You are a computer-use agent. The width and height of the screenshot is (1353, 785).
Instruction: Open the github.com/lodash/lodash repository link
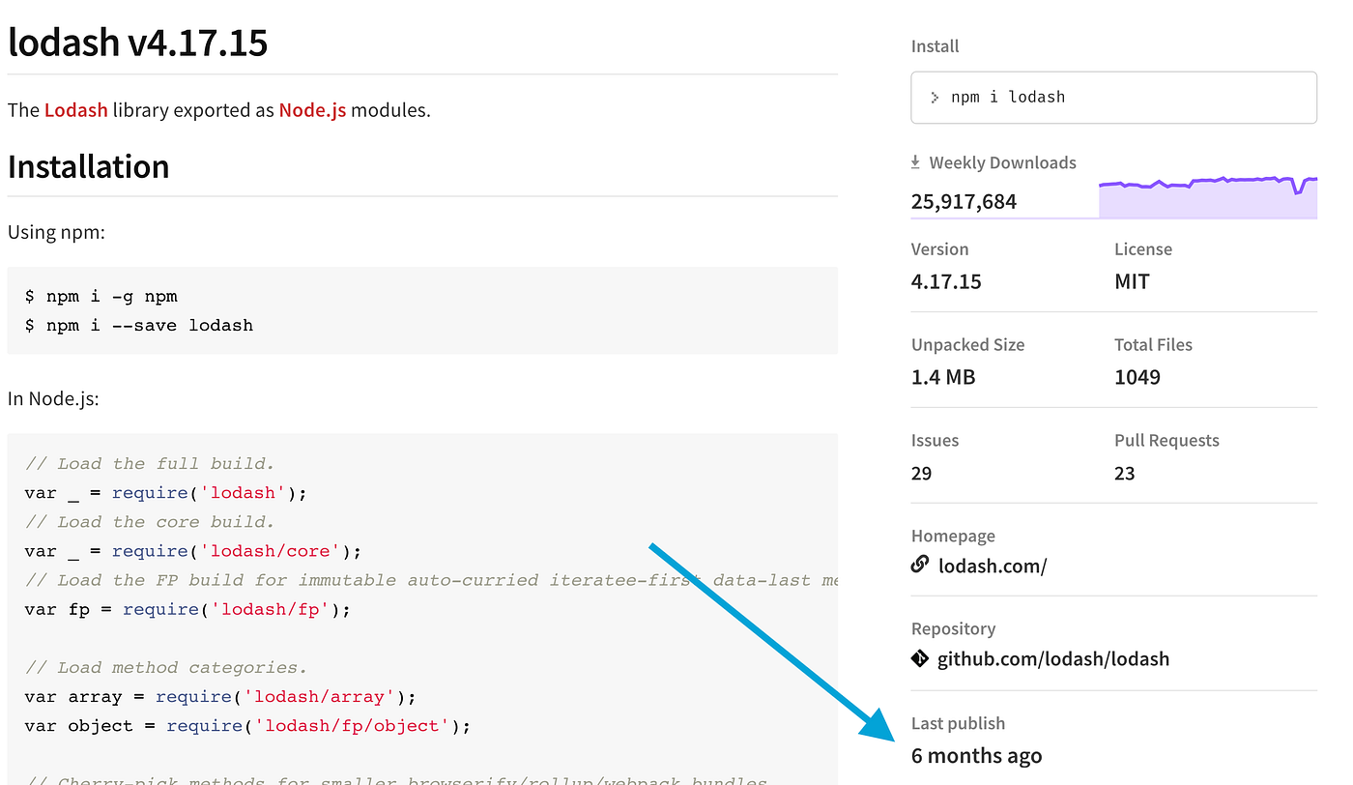click(x=1053, y=659)
